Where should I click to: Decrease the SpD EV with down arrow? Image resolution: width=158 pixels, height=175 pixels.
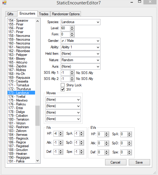point(129,145)
